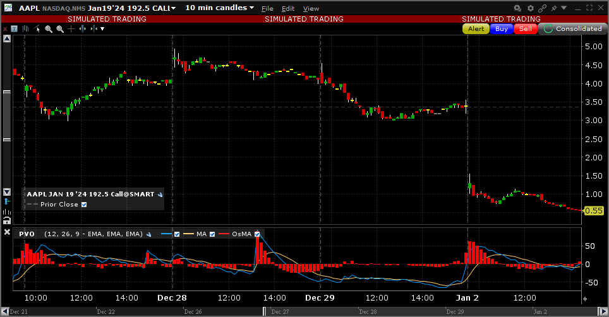Viewport: 609px width, 317px height.
Task: Toggle the OsMA histogram checkbox
Action: click(x=256, y=234)
